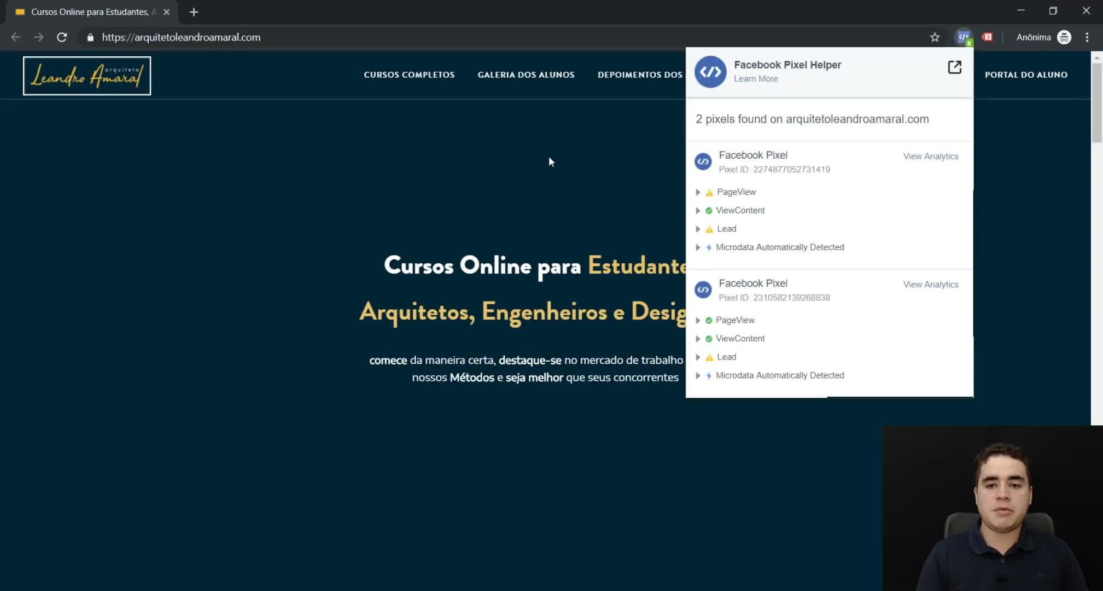Click the Facebook Pixel Helper logo

coord(710,72)
